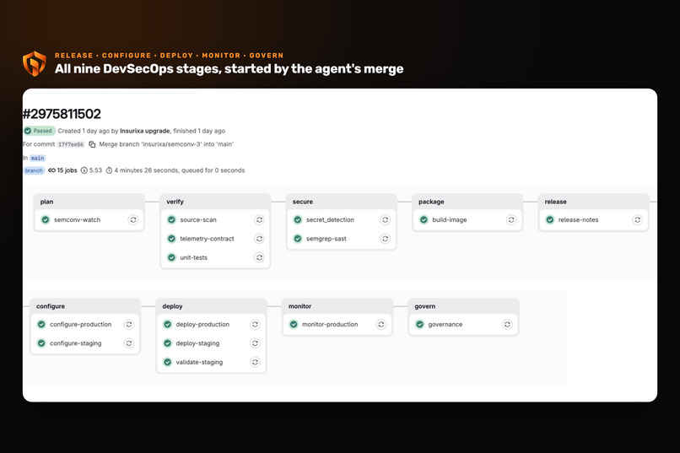The image size is (680, 453).
Task: Click the govern stage header
Action: tap(463, 306)
